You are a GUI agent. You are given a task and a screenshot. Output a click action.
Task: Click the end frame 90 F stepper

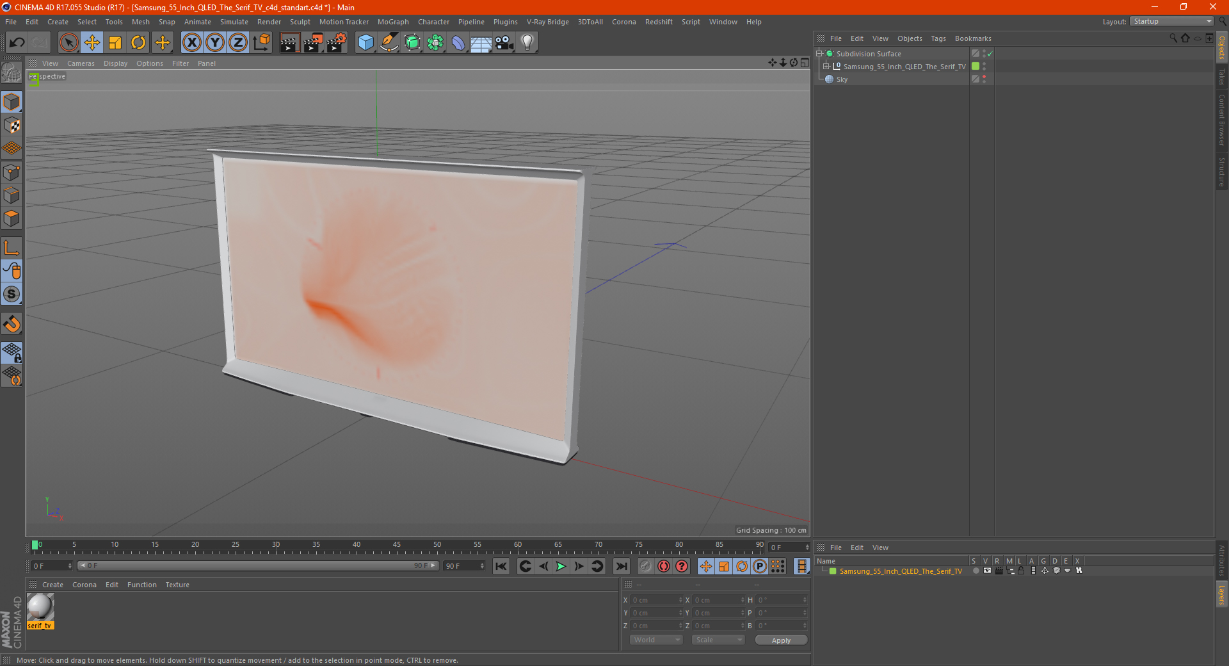(482, 566)
